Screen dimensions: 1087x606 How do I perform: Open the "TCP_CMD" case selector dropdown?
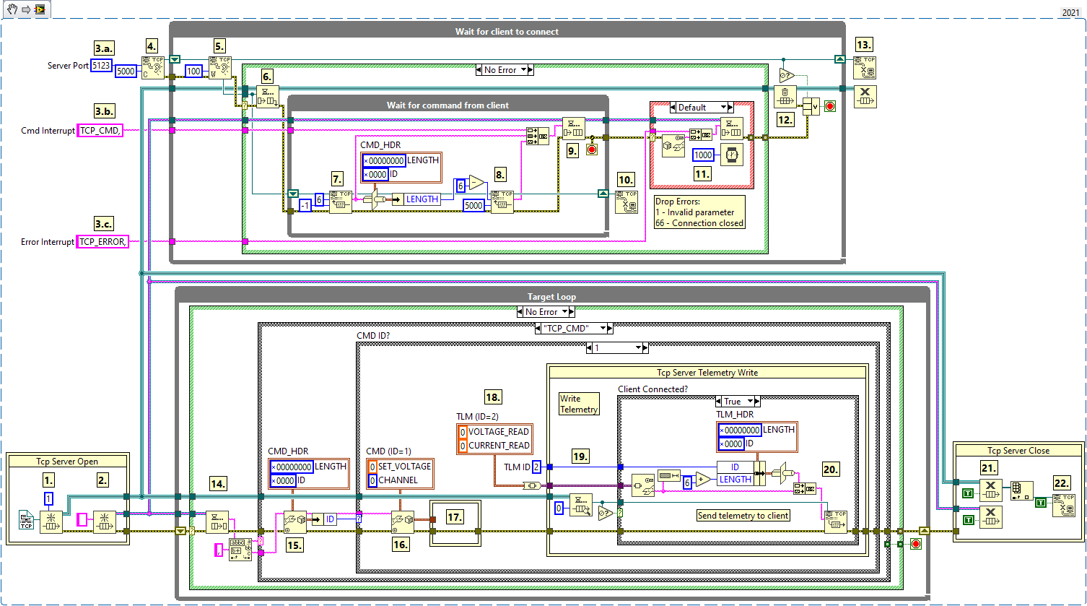click(x=574, y=329)
